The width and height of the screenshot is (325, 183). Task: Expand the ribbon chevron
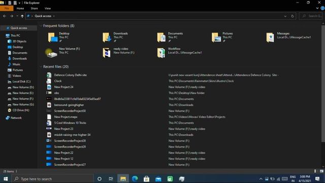[x=317, y=8]
